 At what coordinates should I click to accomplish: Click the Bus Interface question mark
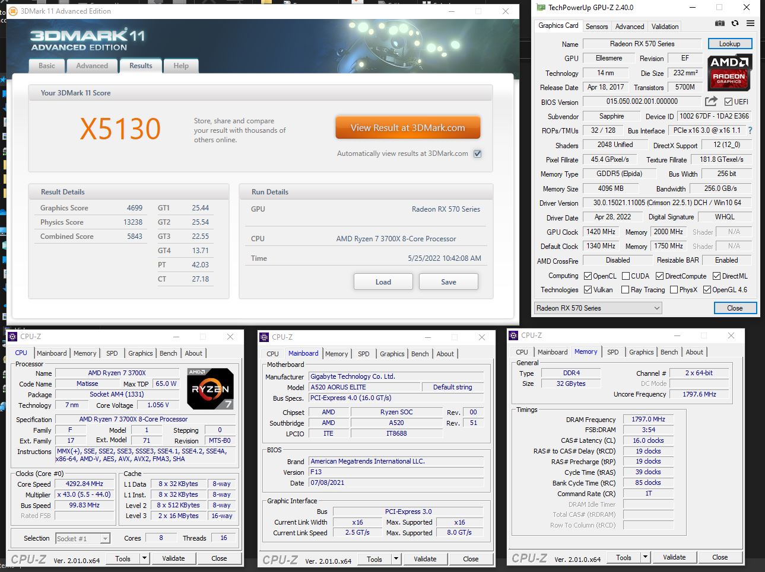pos(750,130)
